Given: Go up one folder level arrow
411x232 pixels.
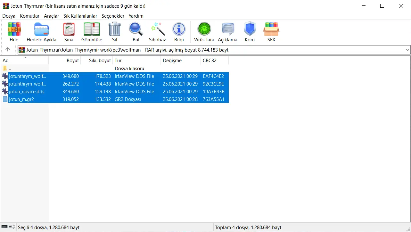Looking at the screenshot, I should point(8,50).
